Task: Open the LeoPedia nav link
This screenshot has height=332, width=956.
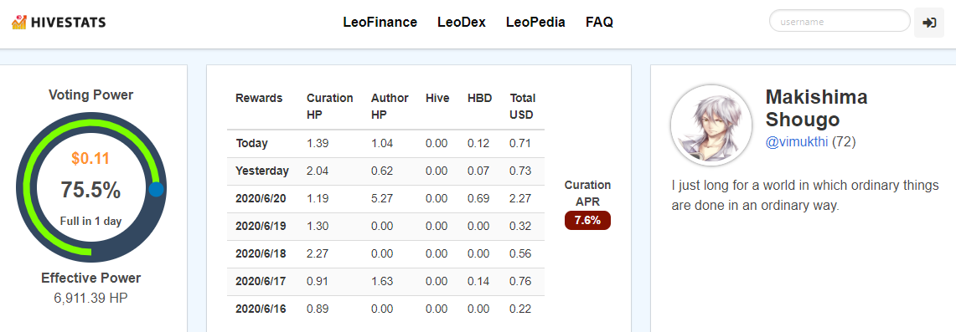Action: click(x=535, y=23)
